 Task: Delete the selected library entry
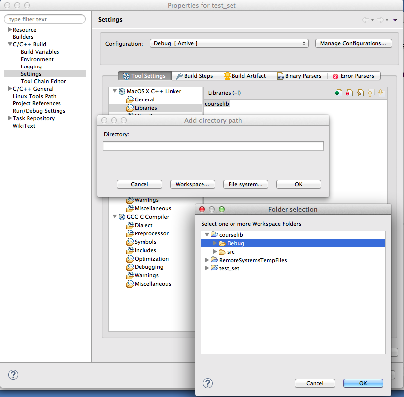pyautogui.click(x=348, y=92)
